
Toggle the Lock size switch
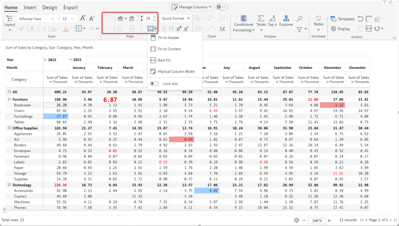tap(154, 83)
